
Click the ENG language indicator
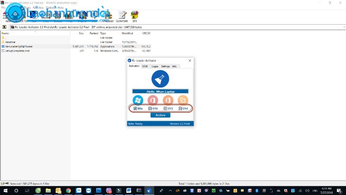tap(315, 191)
